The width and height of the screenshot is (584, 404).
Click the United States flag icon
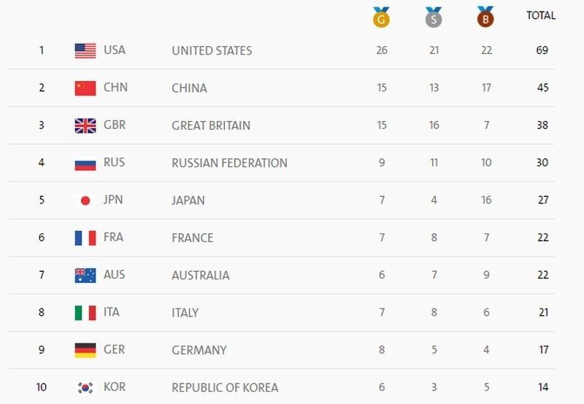[85, 51]
